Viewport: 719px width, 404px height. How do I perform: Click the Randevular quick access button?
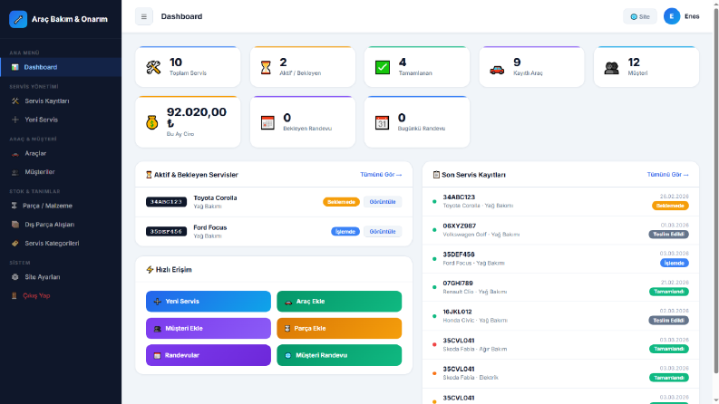pyautogui.click(x=209, y=355)
